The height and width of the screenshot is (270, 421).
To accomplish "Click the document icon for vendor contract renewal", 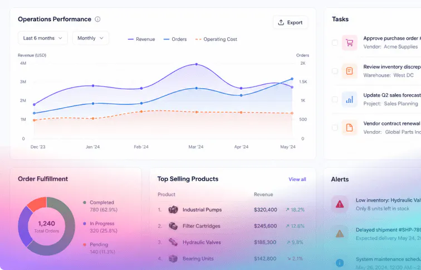I will (x=350, y=128).
